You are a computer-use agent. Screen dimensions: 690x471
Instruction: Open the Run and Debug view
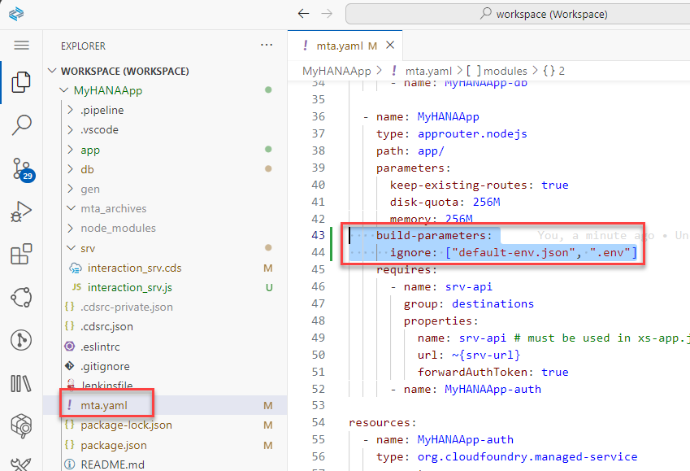click(21, 212)
